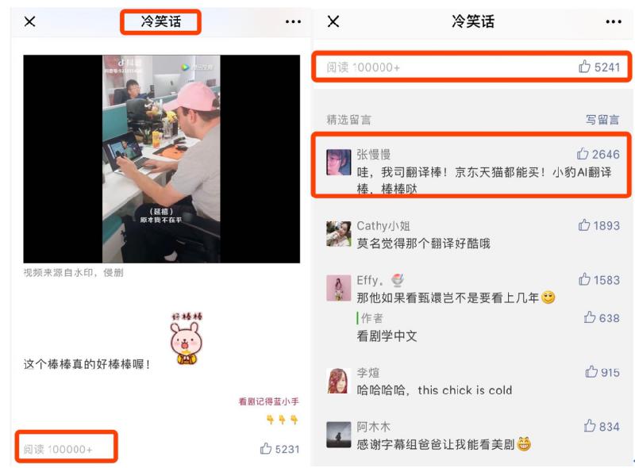Tap the 好棒棒 rabbit sticker image
Viewport: 635px width, 468px height.
[x=187, y=339]
